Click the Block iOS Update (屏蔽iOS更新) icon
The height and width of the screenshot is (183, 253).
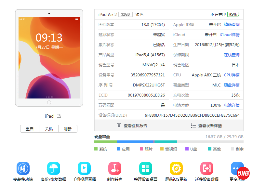pyautogui.click(x=176, y=168)
